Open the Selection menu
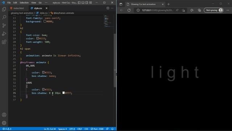The height and width of the screenshot is (131, 232). [24, 3]
